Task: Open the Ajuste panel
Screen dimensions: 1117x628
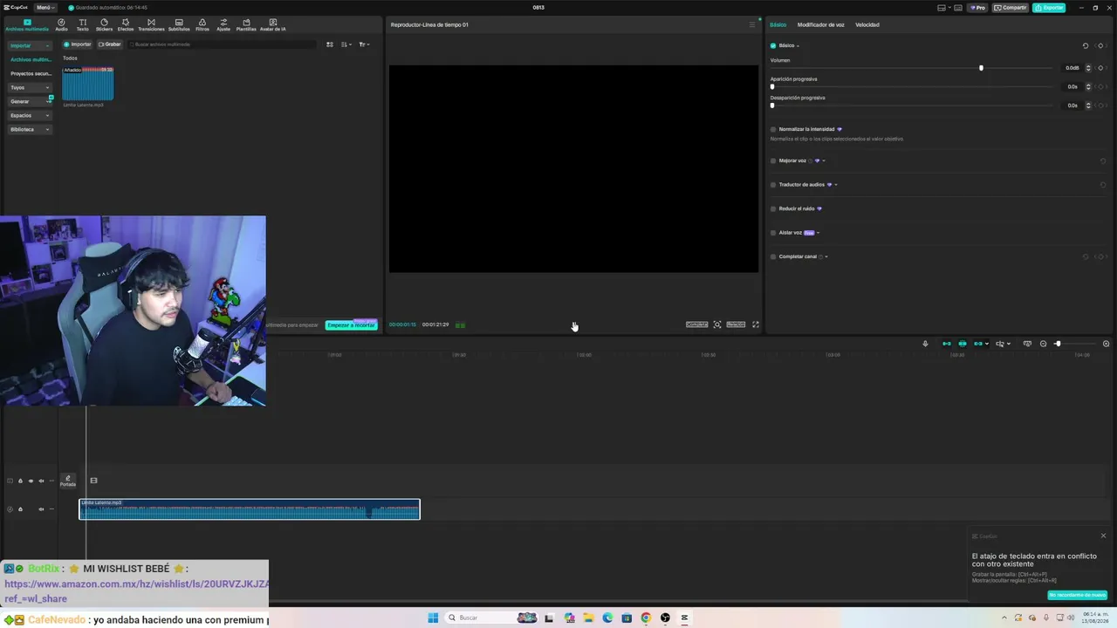Action: point(223,24)
